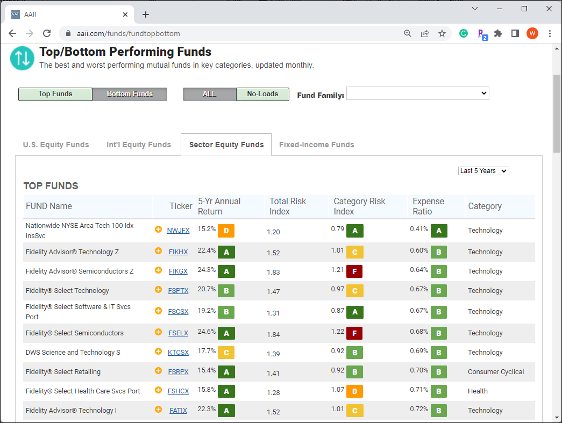Viewport: 562px width, 423px height.
Task: Click the share page icon in address bar
Action: click(x=425, y=34)
